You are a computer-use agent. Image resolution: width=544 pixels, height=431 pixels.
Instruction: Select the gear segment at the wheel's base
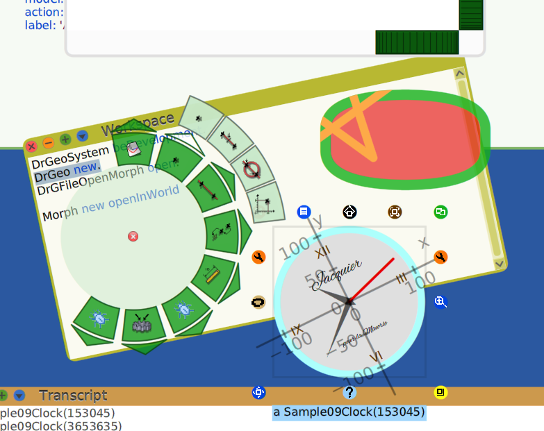click(142, 324)
